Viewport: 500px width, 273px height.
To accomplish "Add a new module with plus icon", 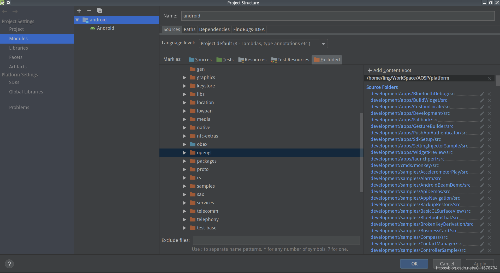I will [x=79, y=11].
